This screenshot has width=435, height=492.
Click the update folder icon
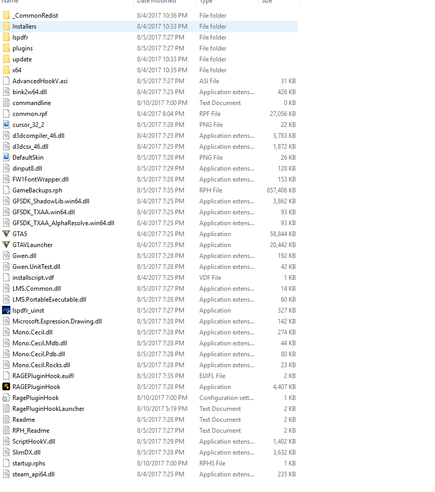(x=6, y=59)
